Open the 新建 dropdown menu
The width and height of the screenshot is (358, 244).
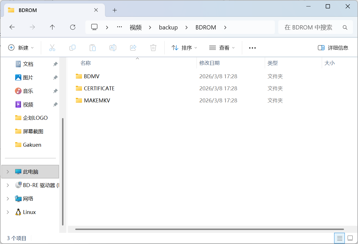click(21, 48)
